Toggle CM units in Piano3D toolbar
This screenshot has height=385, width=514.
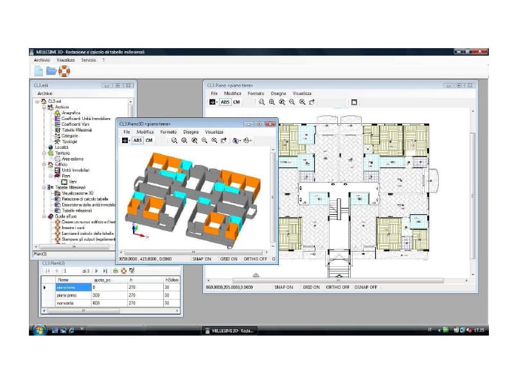(x=149, y=141)
